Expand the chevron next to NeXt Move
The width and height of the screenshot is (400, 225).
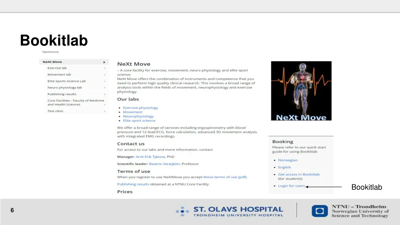104,62
